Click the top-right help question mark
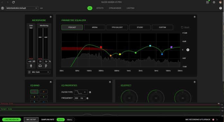This screenshot has height=122, width=224. 220,8
